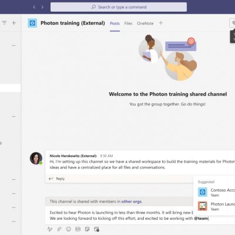Attach a file with paperclip icon

click(x=59, y=229)
